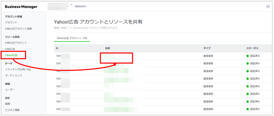Click the megaphone announcements icon
This screenshot has width=274, height=116.
[x=268, y=7]
